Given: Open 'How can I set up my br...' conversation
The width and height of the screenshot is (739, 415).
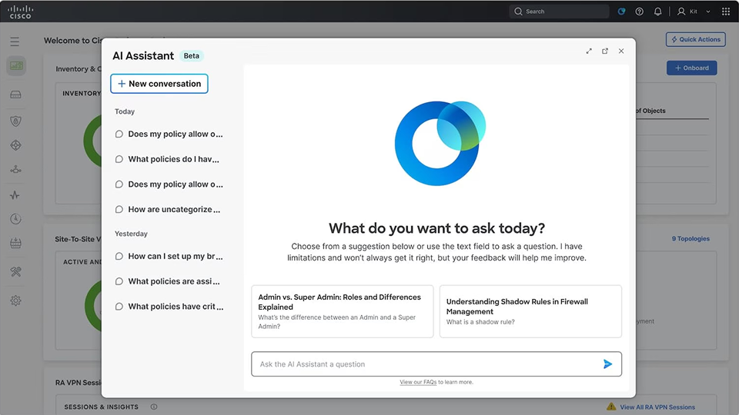Looking at the screenshot, I should pyautogui.click(x=169, y=256).
